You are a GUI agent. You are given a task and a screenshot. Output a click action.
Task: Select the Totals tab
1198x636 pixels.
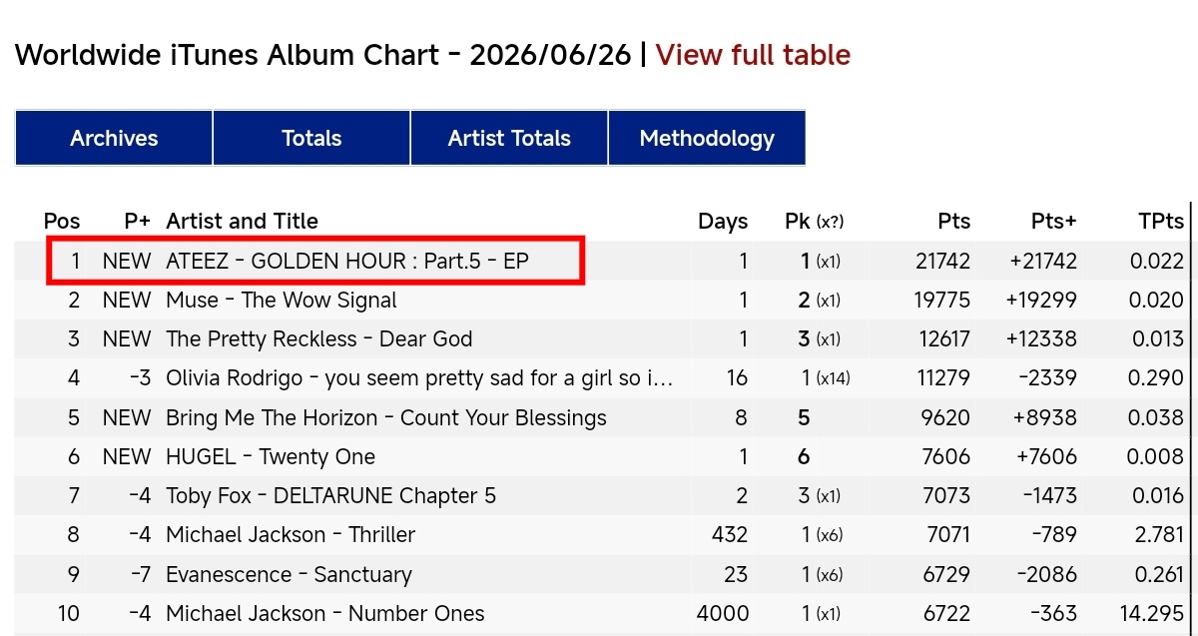[x=311, y=139]
